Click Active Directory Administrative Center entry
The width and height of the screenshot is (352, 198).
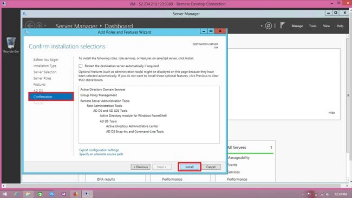pyautogui.click(x=132, y=126)
